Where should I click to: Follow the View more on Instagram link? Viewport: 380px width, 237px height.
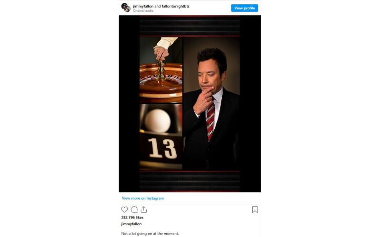tap(143, 198)
